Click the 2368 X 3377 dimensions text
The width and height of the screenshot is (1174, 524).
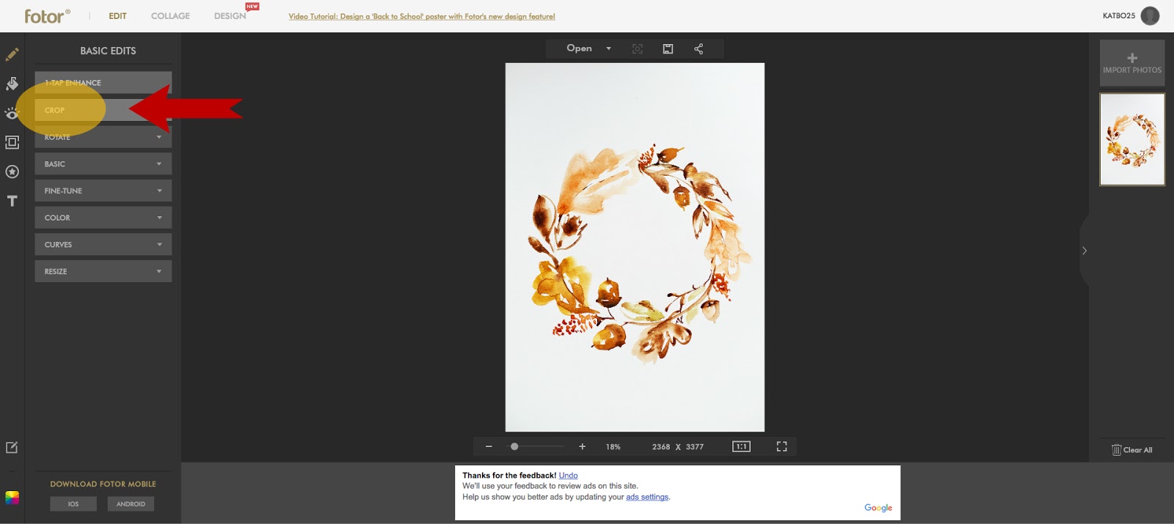point(678,447)
